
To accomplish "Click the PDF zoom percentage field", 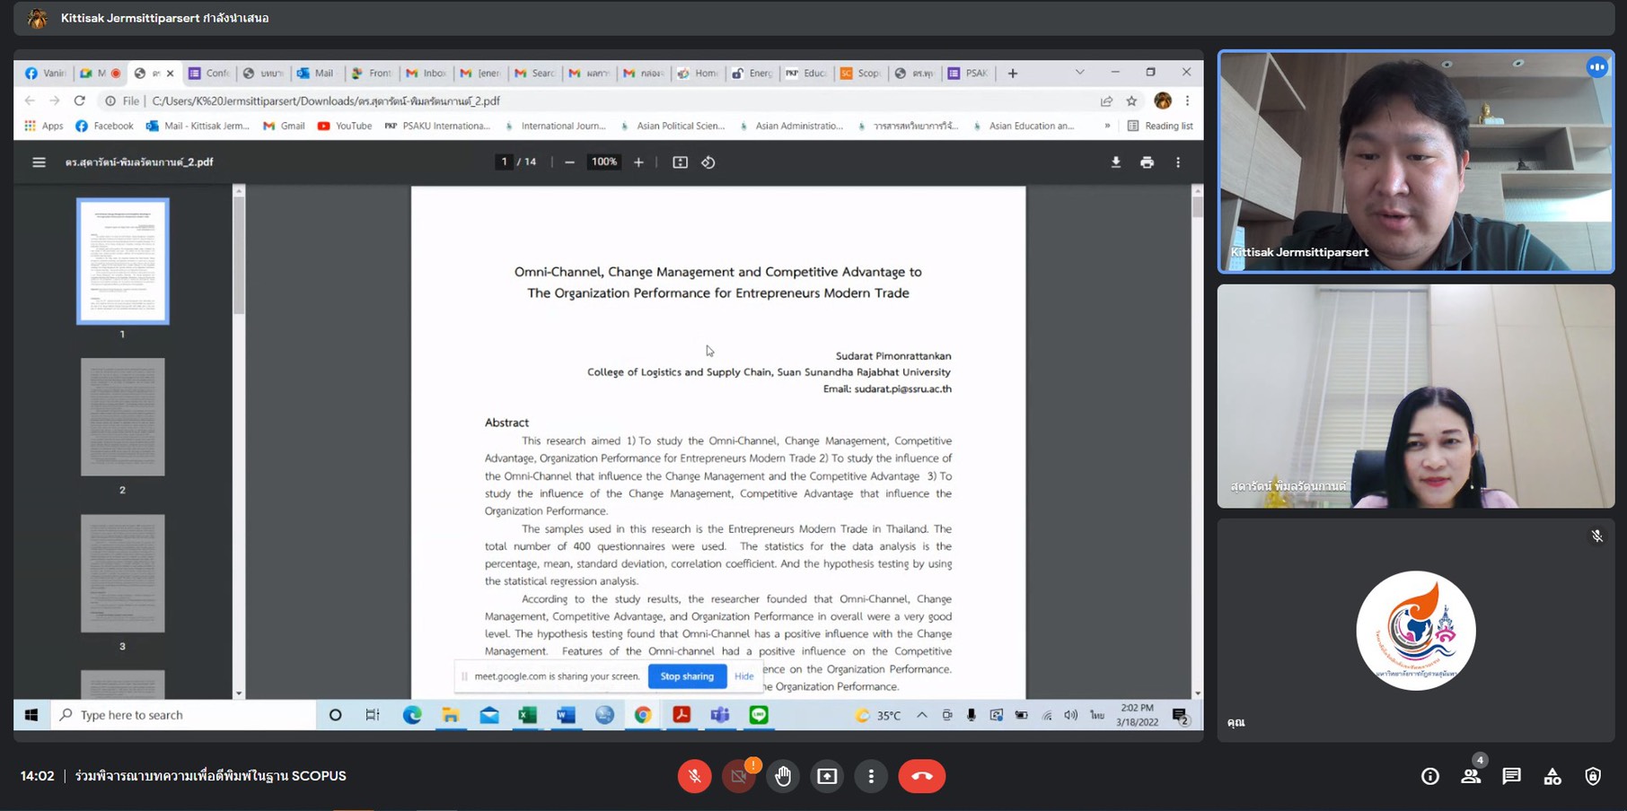I will tap(603, 162).
